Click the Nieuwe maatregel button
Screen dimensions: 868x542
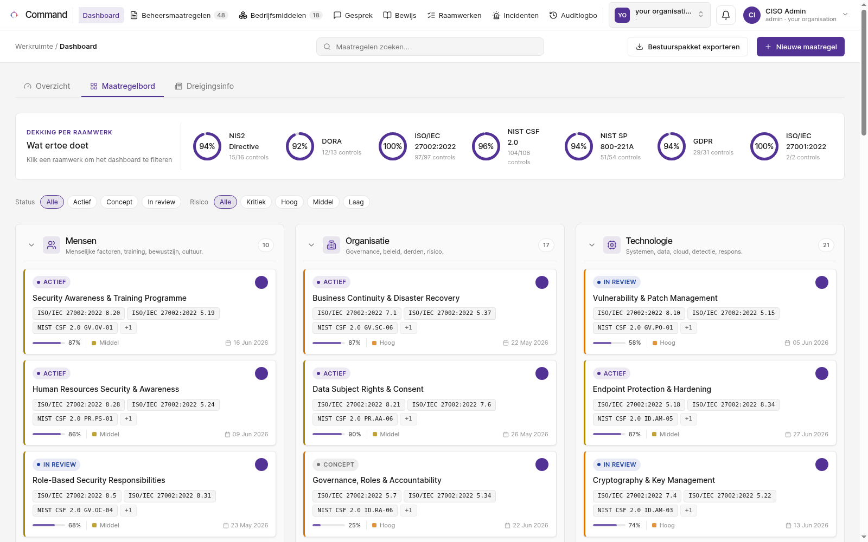801,47
